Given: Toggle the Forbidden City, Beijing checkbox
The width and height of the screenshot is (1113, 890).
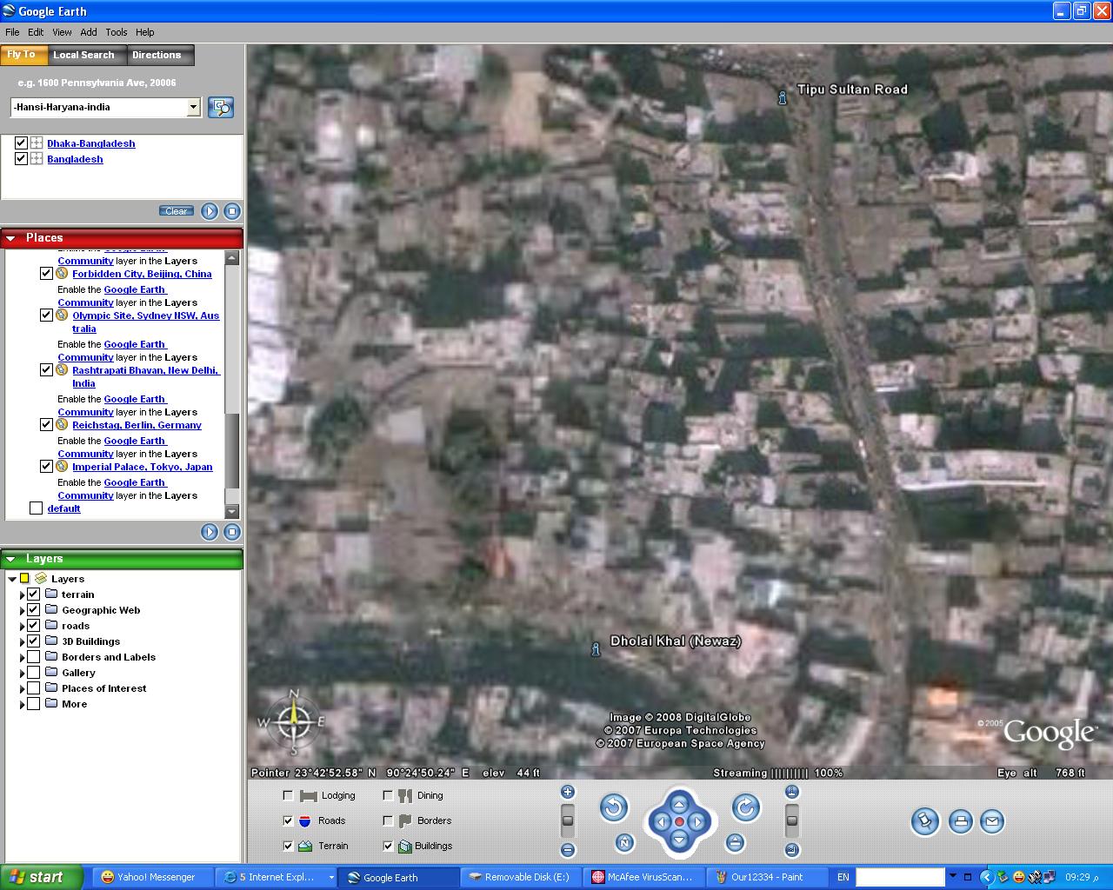Looking at the screenshot, I should click(x=46, y=273).
